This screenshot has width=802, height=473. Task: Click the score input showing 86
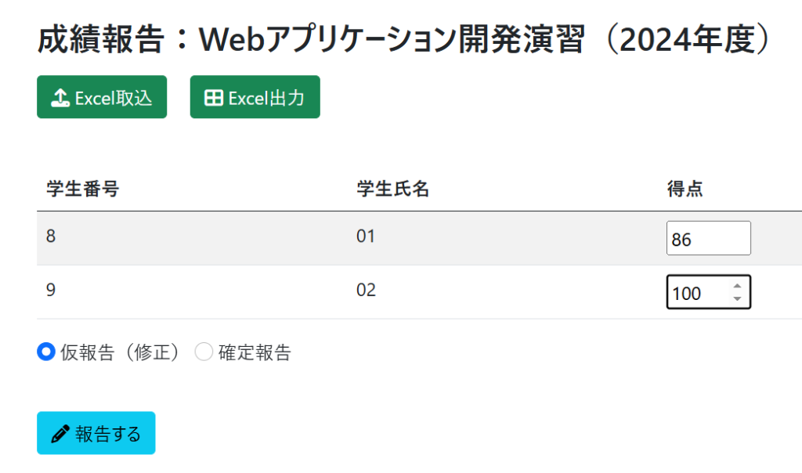pos(709,237)
